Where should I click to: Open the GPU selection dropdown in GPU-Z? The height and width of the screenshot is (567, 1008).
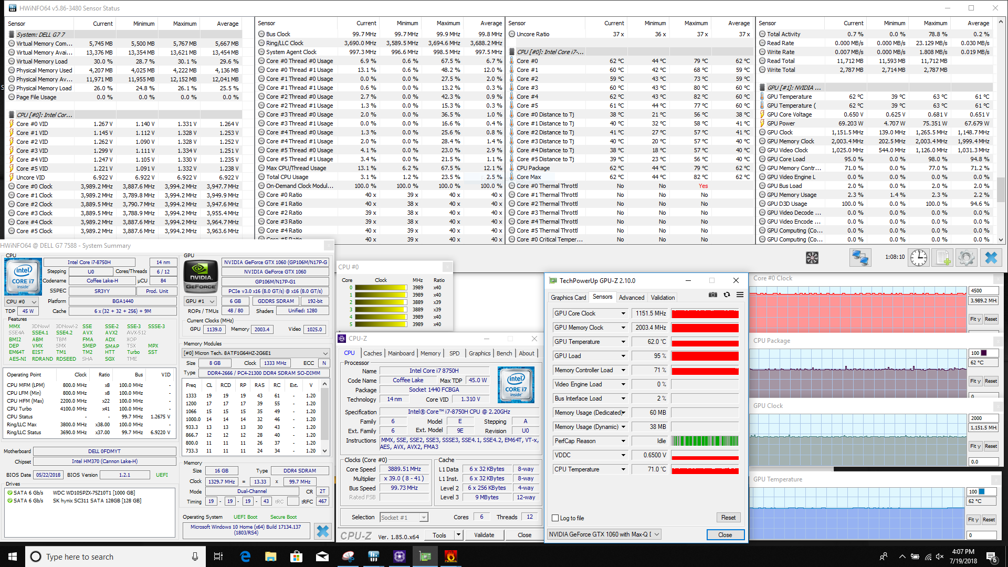pyautogui.click(x=604, y=534)
